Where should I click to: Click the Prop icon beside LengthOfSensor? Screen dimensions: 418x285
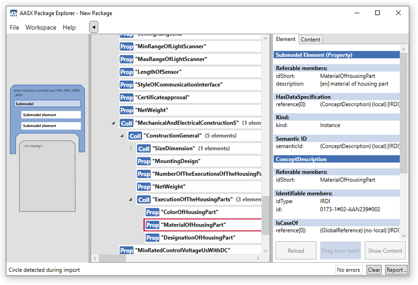(126, 72)
